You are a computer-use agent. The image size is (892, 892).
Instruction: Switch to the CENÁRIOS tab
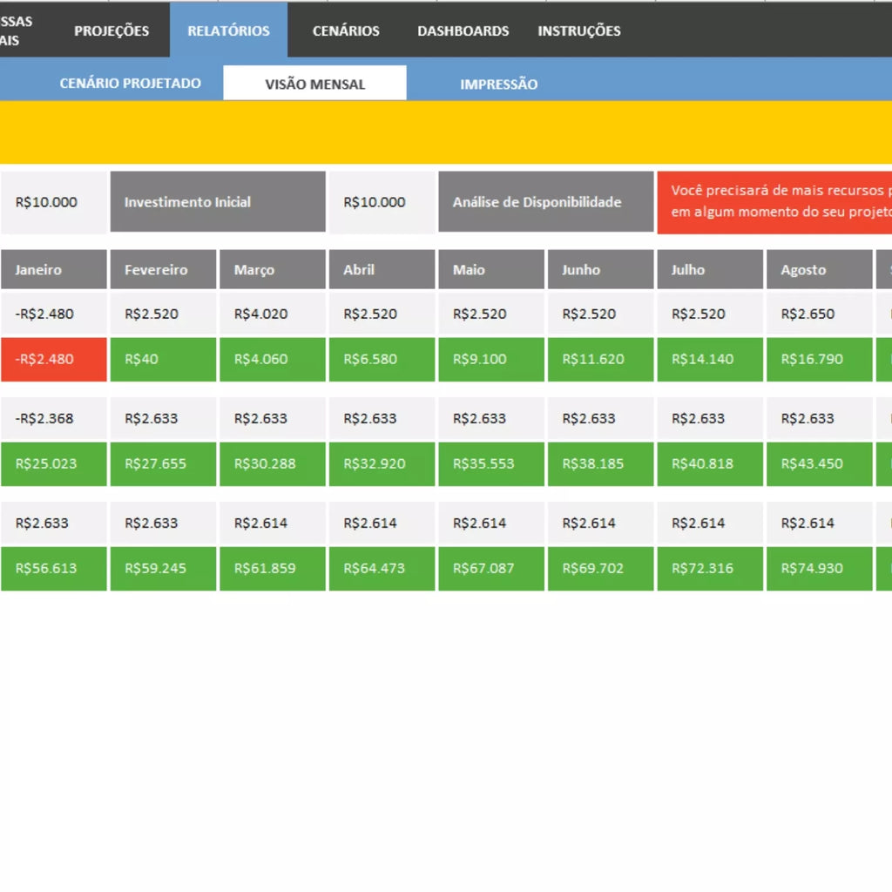click(x=346, y=30)
